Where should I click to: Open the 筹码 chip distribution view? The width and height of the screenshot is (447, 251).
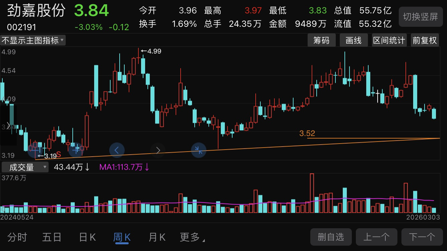pyautogui.click(x=321, y=40)
